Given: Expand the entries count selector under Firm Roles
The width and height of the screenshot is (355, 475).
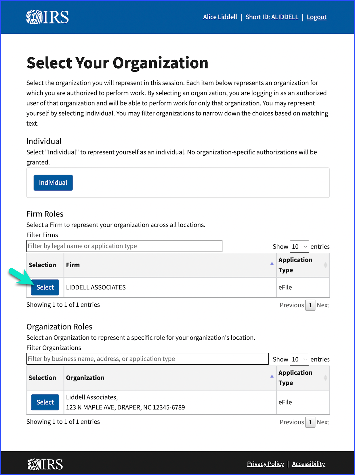Looking at the screenshot, I should tap(299, 246).
